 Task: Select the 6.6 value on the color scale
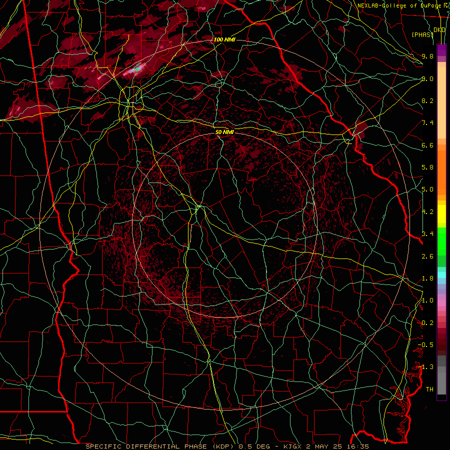tap(427, 145)
